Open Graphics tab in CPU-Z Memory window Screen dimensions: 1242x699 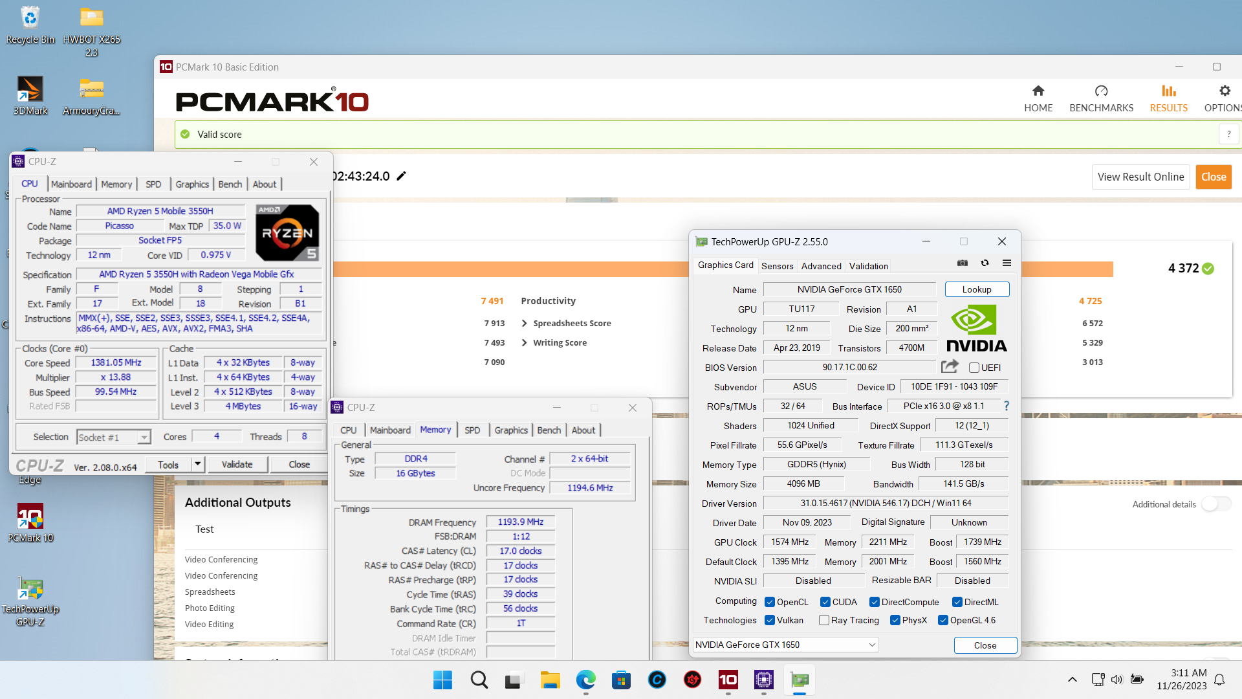pyautogui.click(x=511, y=430)
